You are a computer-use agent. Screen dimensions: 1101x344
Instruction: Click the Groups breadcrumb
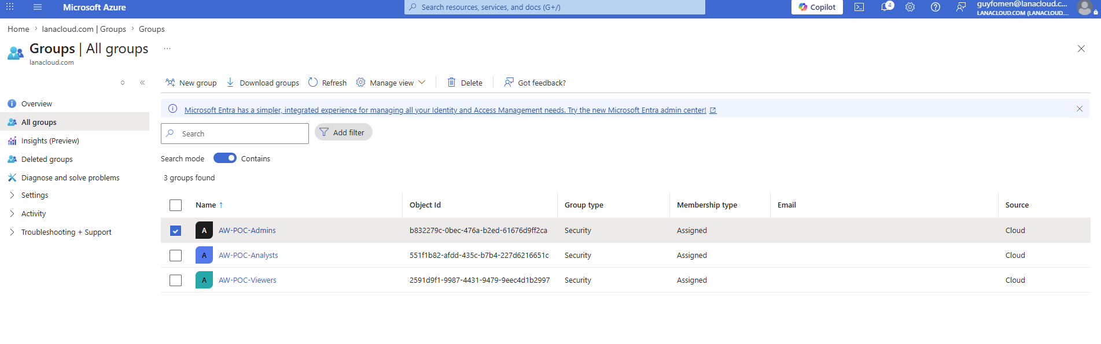click(x=152, y=29)
